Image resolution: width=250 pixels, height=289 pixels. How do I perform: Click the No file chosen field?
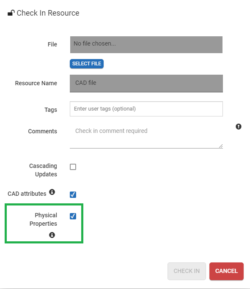point(146,45)
